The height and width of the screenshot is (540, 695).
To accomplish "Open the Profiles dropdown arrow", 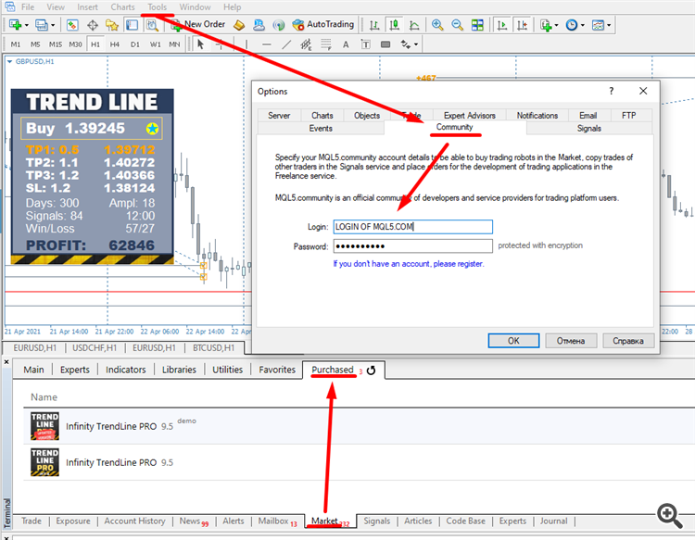I will coord(52,25).
